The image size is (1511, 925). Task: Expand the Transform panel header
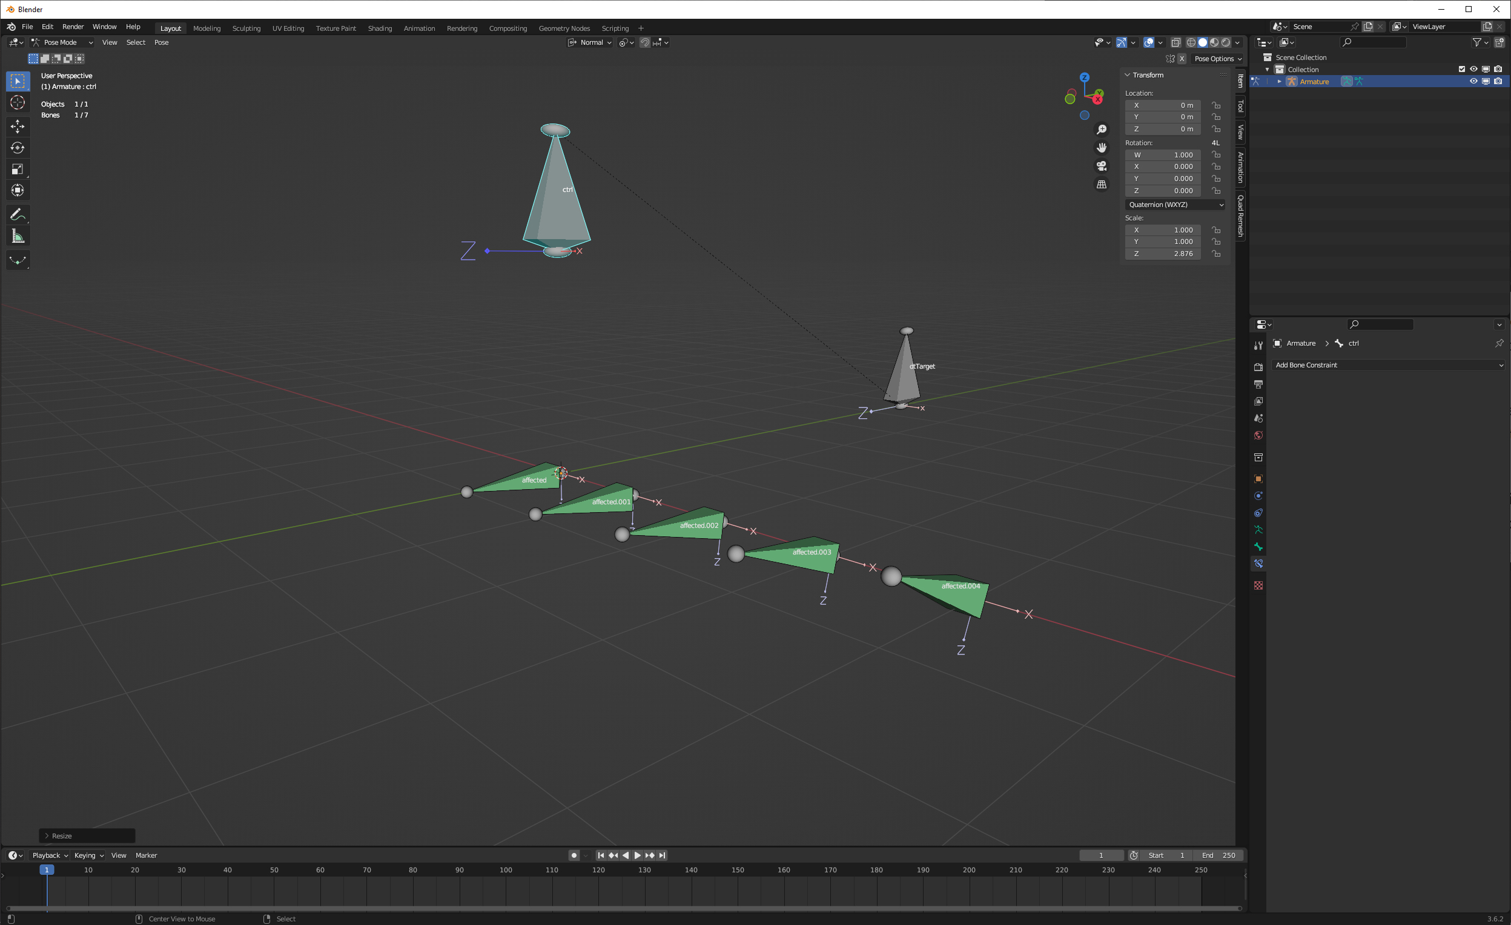point(1147,74)
